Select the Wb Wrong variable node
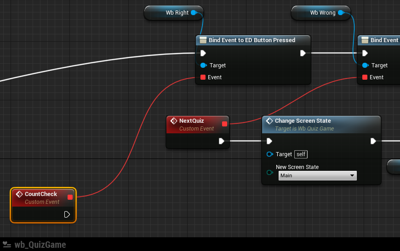 coord(321,13)
